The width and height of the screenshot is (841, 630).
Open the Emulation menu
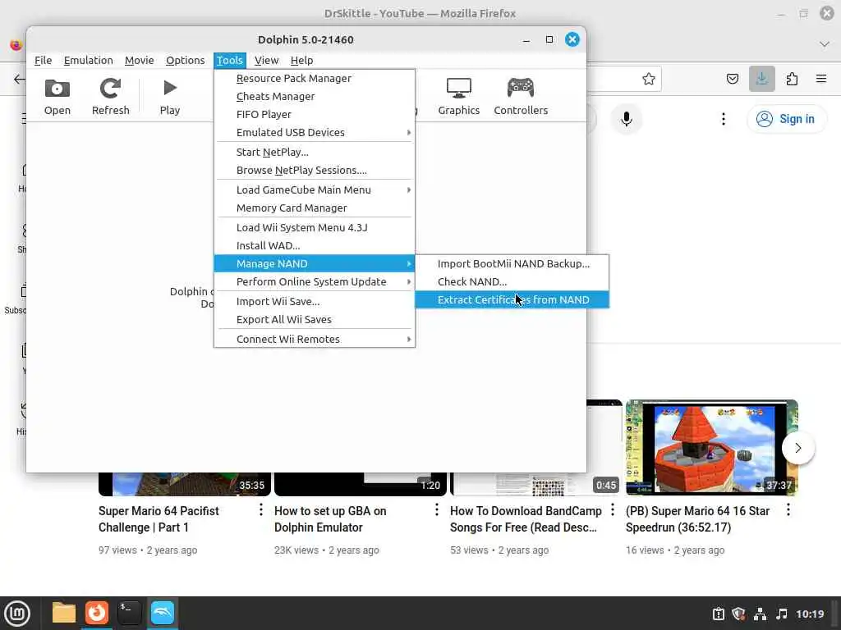click(x=88, y=60)
